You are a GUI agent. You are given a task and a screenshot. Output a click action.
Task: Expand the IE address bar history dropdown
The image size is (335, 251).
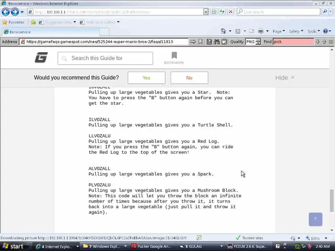pos(206,12)
